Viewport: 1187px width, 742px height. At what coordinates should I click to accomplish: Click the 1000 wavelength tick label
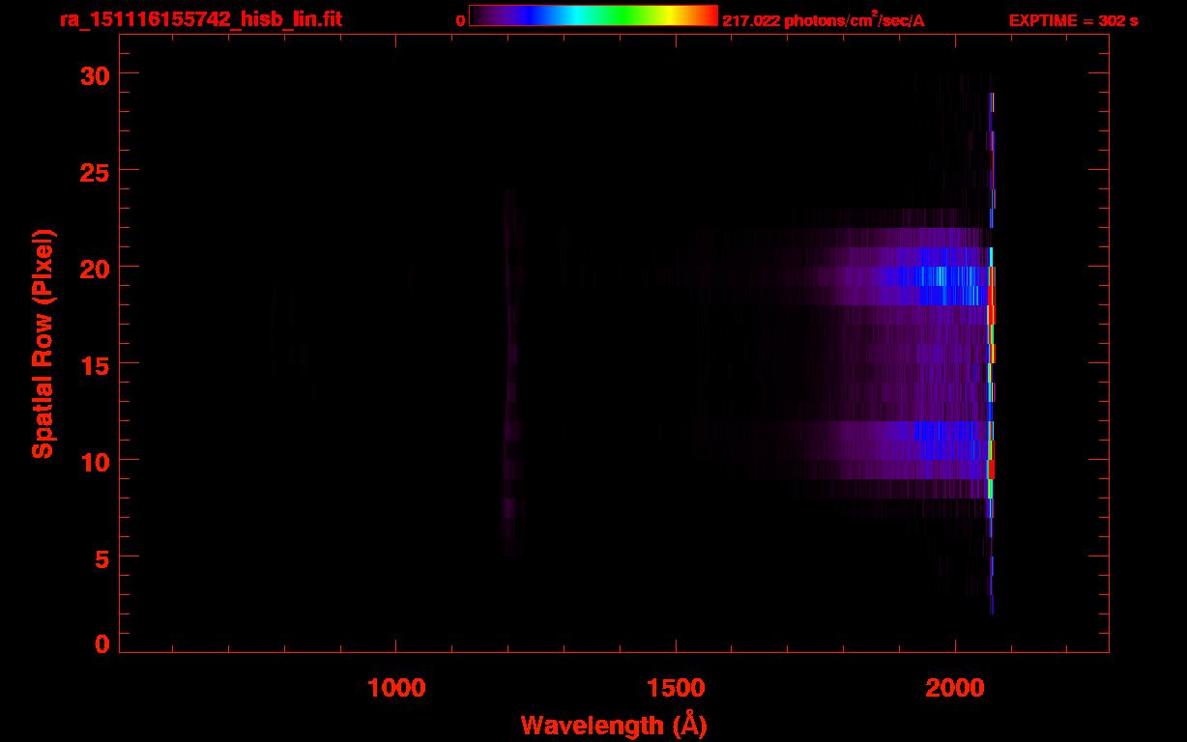396,688
